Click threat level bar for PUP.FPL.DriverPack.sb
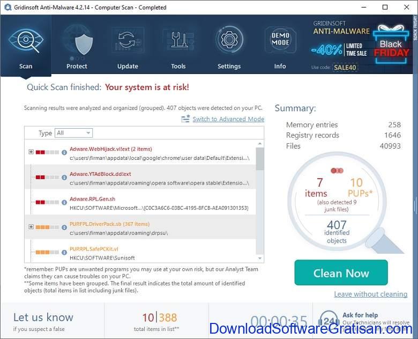The image size is (418, 339). click(x=47, y=227)
